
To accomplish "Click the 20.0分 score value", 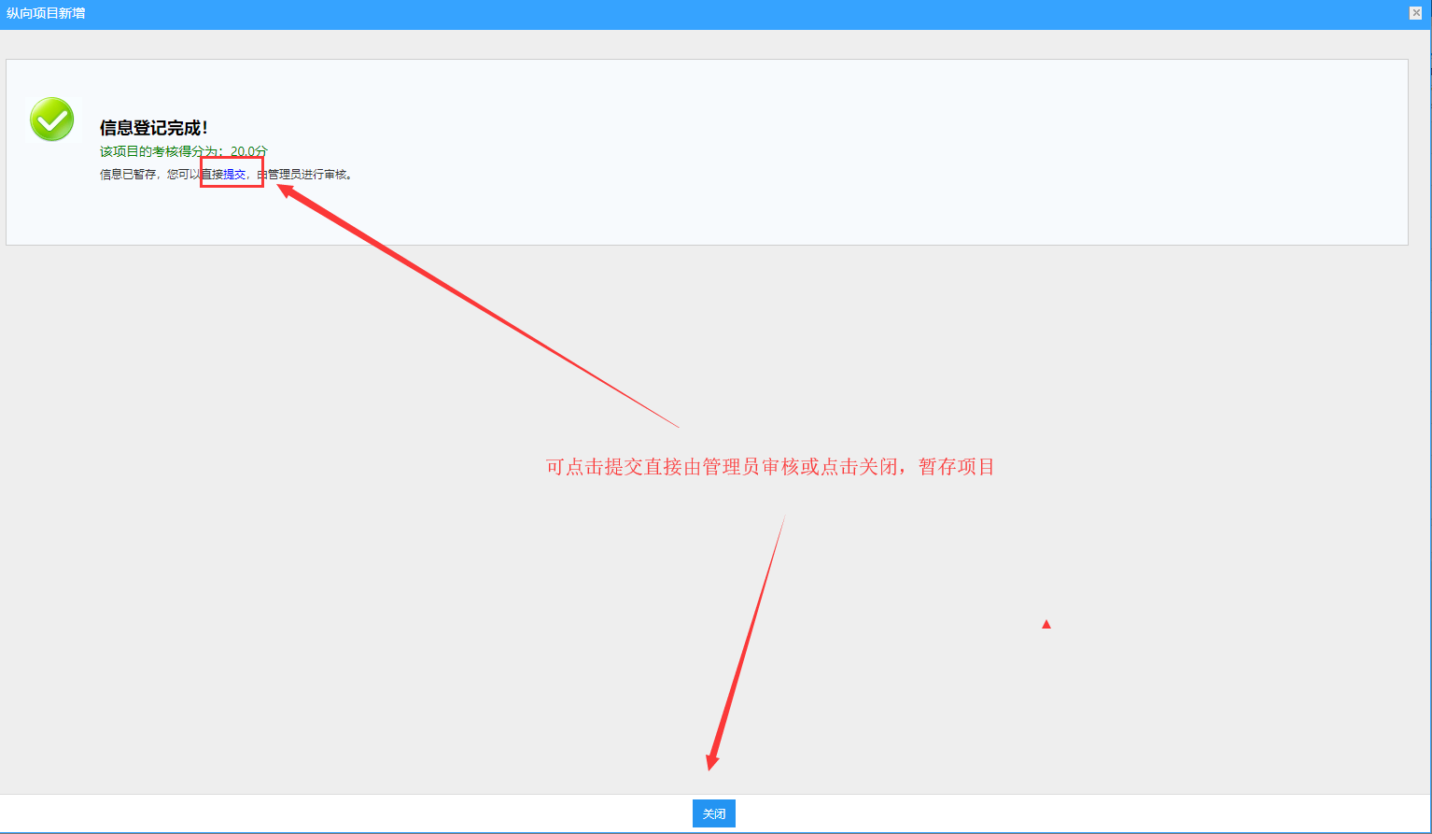I will [x=248, y=151].
